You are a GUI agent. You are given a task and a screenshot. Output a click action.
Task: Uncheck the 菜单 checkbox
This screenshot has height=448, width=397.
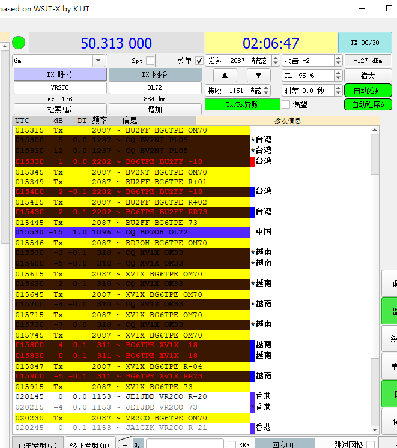click(199, 61)
